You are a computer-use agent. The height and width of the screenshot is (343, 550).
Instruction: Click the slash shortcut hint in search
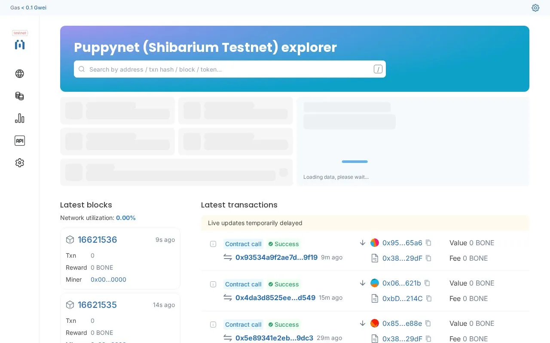[x=378, y=69]
